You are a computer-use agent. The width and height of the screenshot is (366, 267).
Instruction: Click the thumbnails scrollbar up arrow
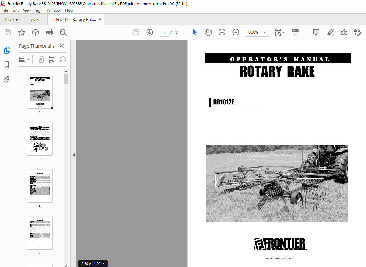(x=66, y=72)
